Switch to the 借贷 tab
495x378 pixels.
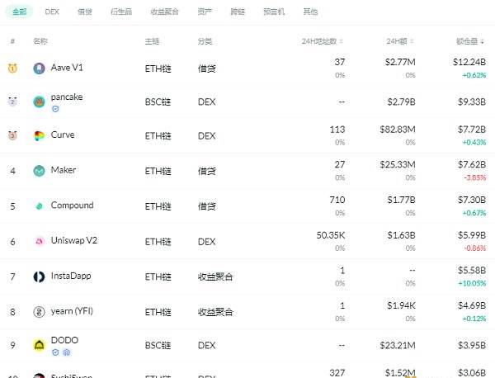85,12
